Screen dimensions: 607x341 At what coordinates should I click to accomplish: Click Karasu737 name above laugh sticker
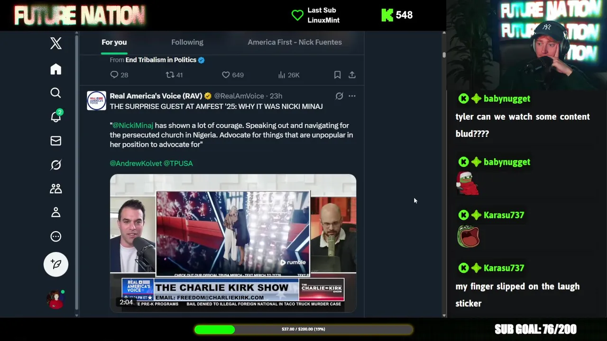pyautogui.click(x=504, y=215)
